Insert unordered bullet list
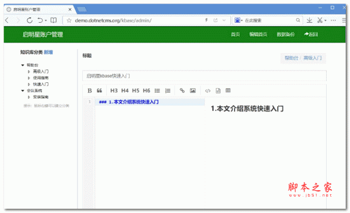 coord(157,90)
